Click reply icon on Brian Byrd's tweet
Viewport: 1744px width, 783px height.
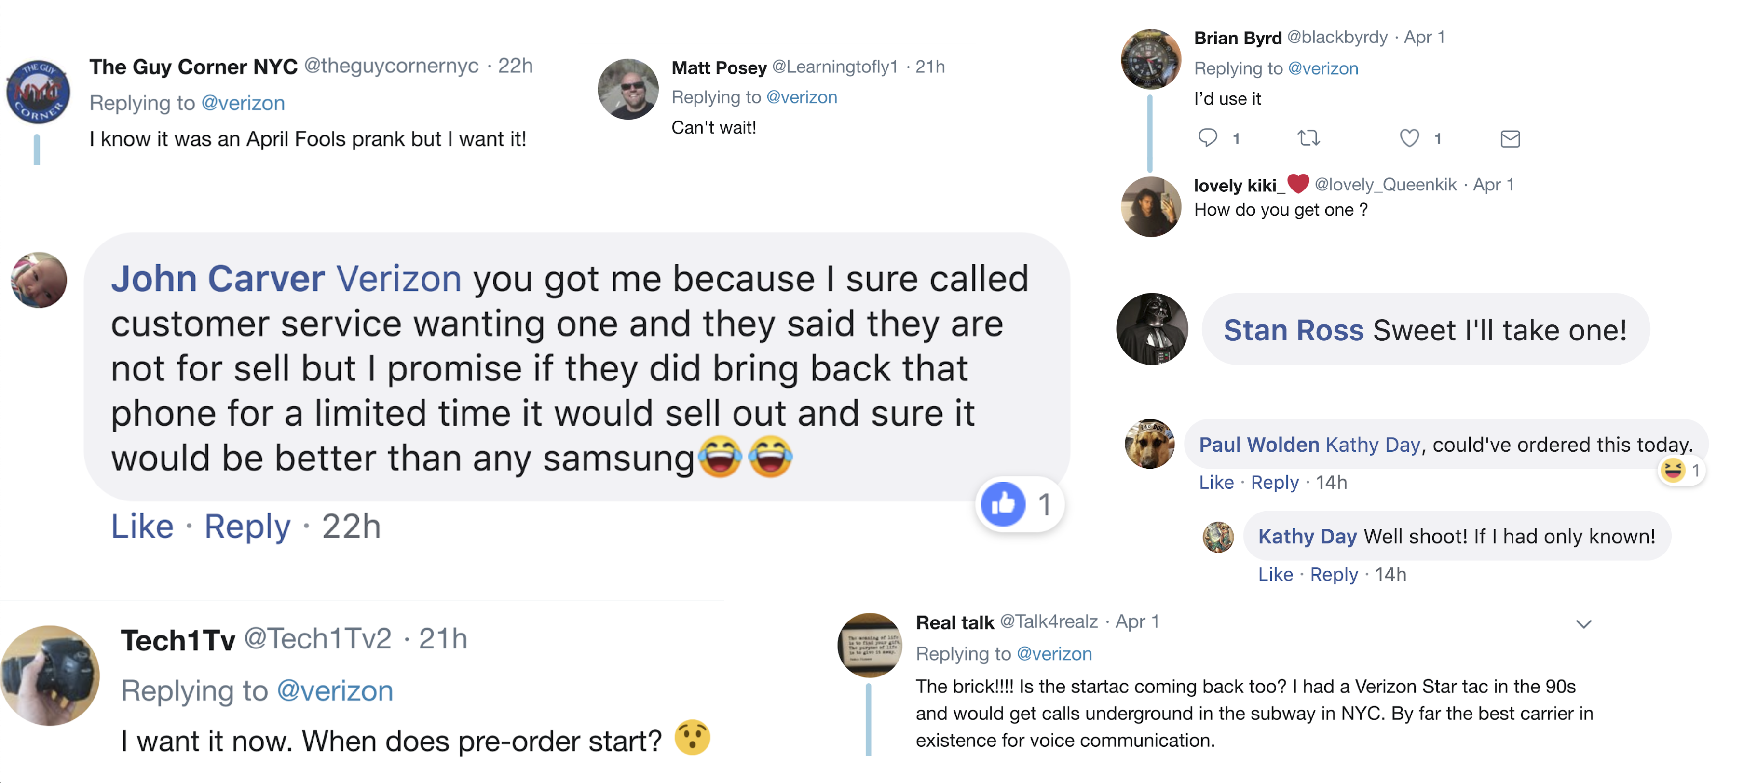[x=1207, y=138]
